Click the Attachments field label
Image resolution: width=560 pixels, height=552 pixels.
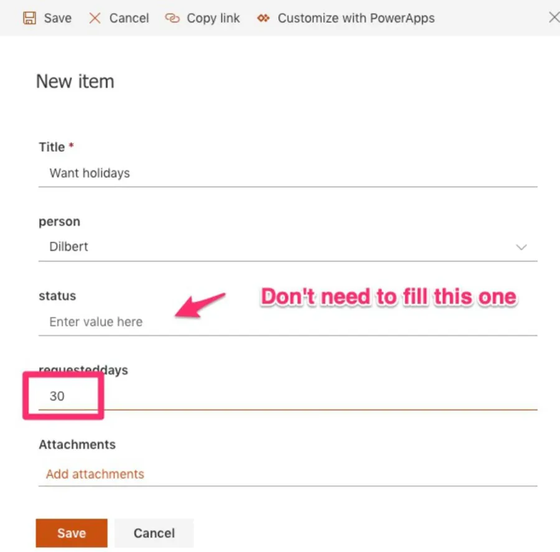coord(77,444)
